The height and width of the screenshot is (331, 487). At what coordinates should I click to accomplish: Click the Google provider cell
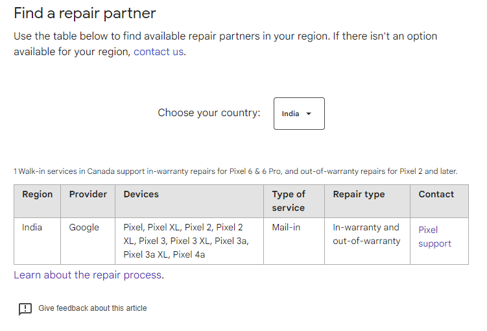(x=88, y=241)
